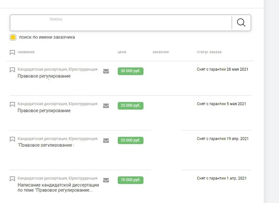Bookmark the 30 000 руб. order

coord(12,70)
